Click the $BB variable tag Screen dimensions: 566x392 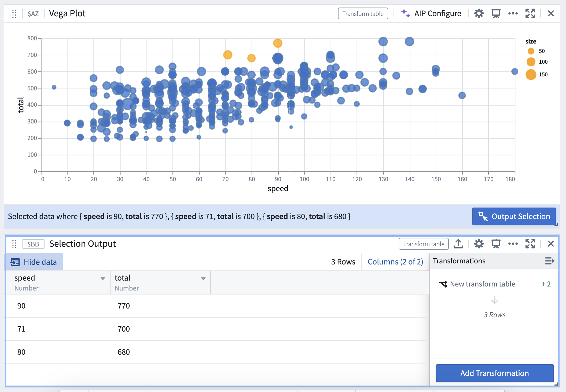[x=33, y=244]
